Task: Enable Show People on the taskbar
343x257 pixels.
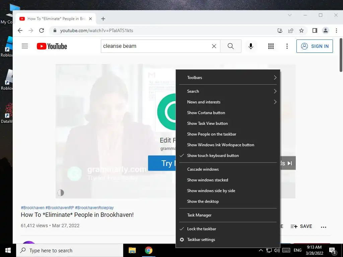Action: click(x=228, y=134)
